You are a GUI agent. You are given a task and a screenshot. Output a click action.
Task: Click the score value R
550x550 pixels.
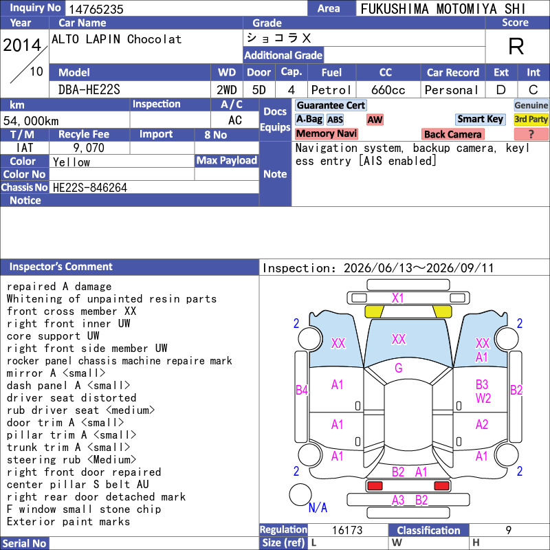516,46
